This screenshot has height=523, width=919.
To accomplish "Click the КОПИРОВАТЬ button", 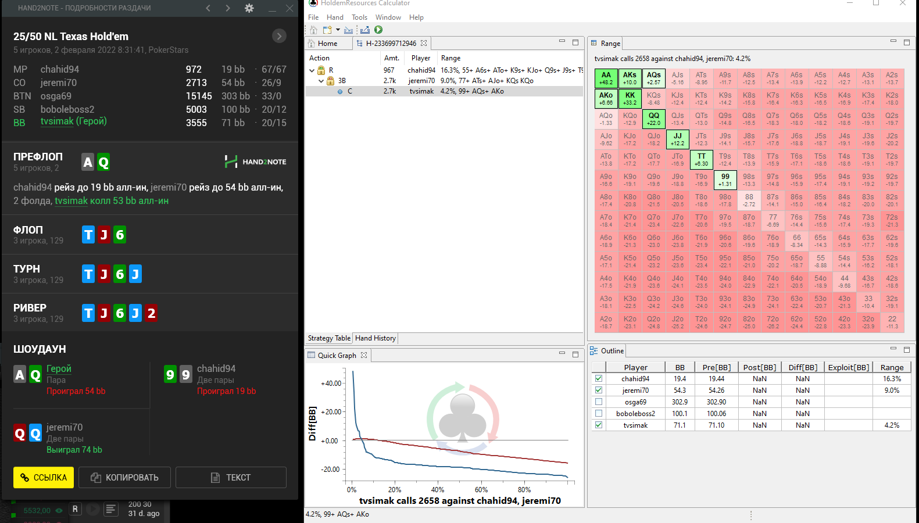I will (124, 477).
